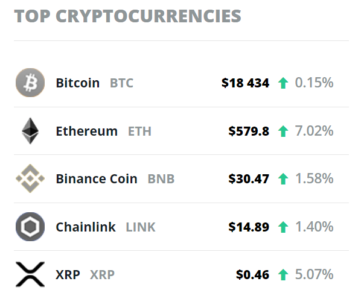Open the Chainlink name link

[x=86, y=227]
